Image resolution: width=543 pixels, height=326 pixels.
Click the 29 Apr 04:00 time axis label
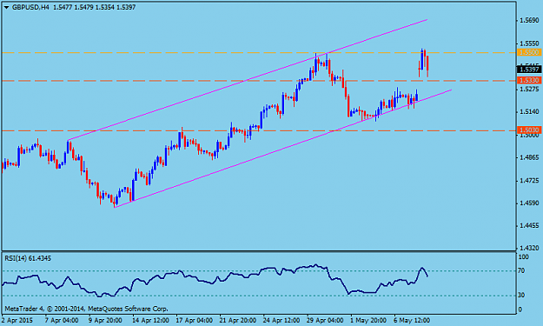tap(325, 320)
